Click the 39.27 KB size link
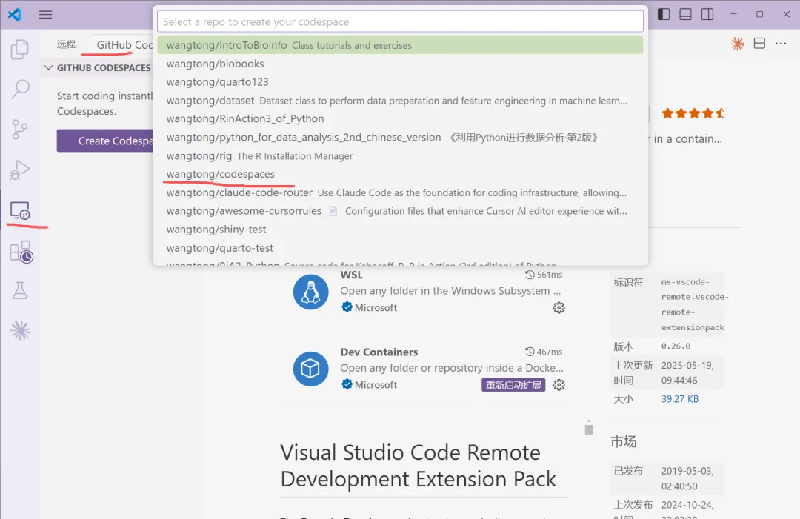 pos(679,398)
